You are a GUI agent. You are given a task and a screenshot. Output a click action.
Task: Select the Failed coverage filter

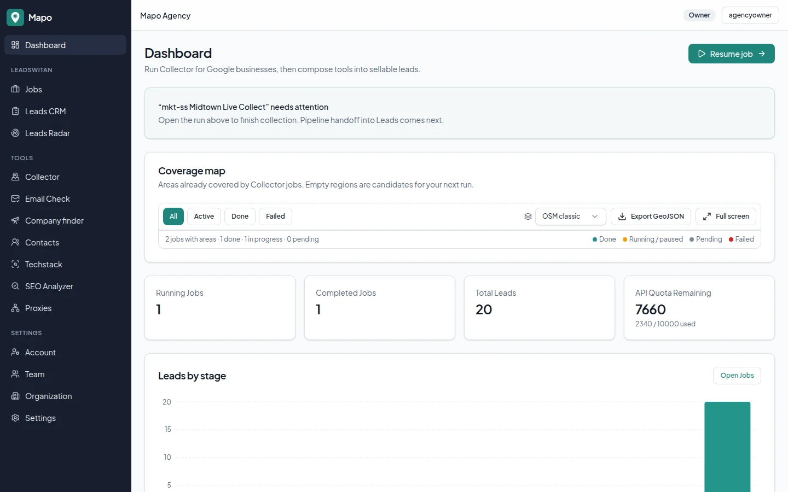275,216
